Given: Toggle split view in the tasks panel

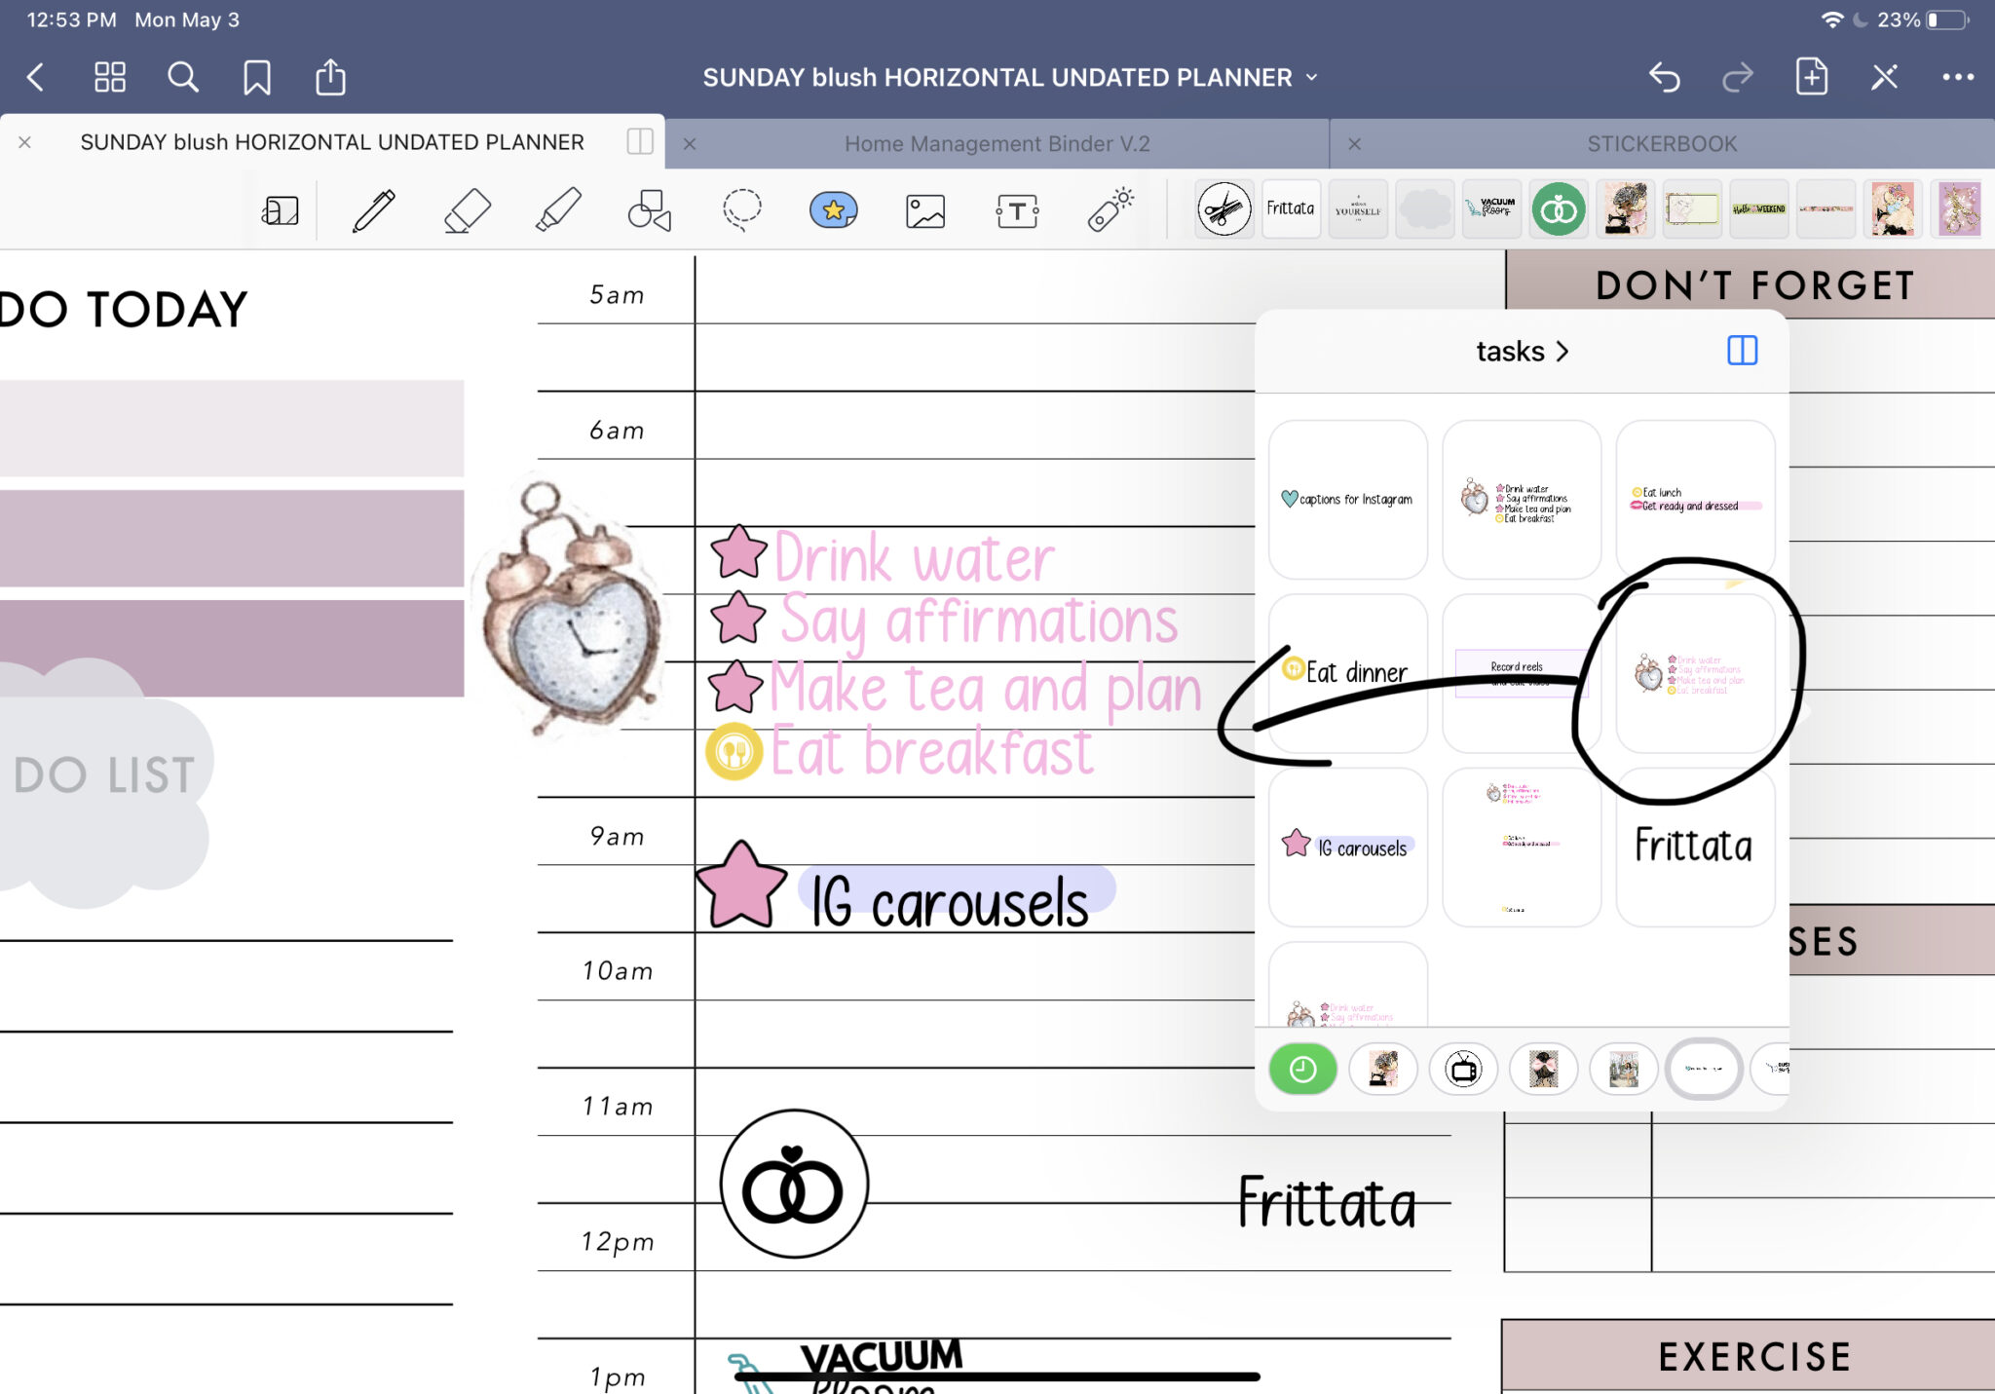Looking at the screenshot, I should pyautogui.click(x=1744, y=351).
